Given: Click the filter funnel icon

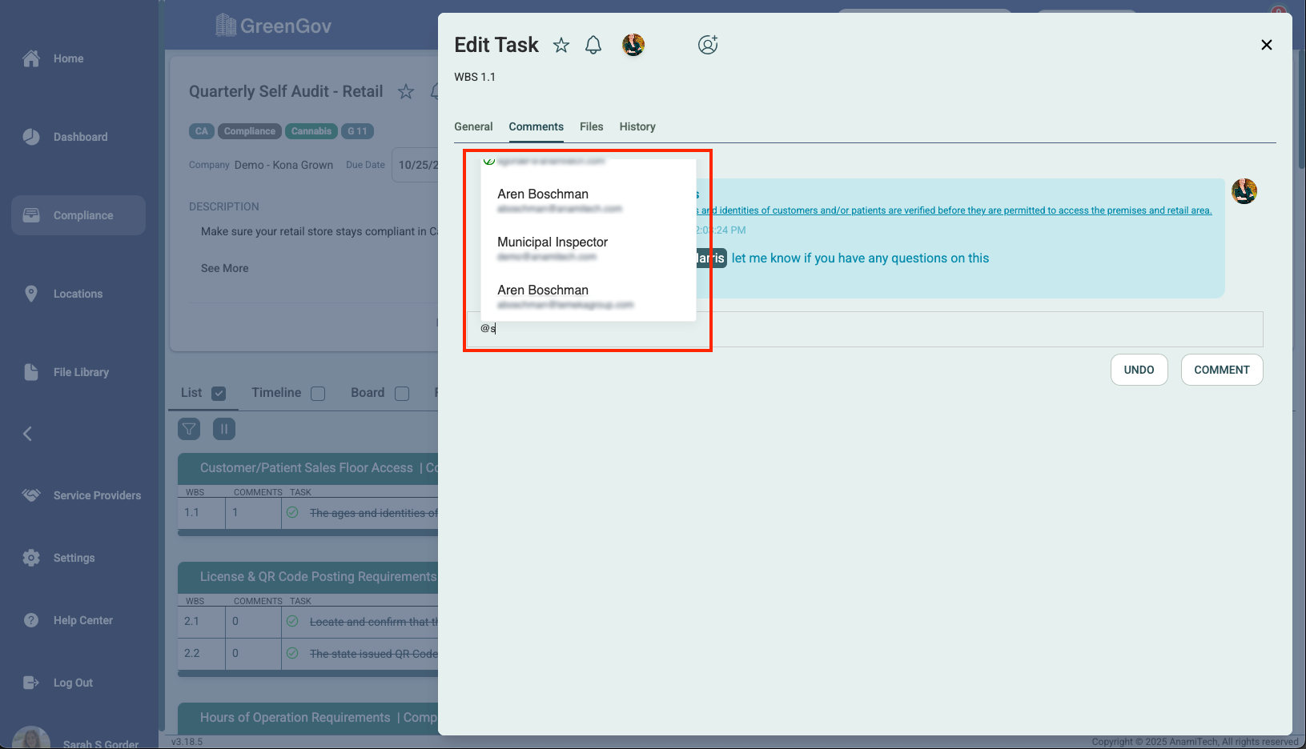Looking at the screenshot, I should tap(189, 429).
